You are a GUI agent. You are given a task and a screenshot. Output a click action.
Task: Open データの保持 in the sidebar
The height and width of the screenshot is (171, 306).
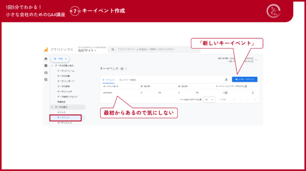coord(64,86)
